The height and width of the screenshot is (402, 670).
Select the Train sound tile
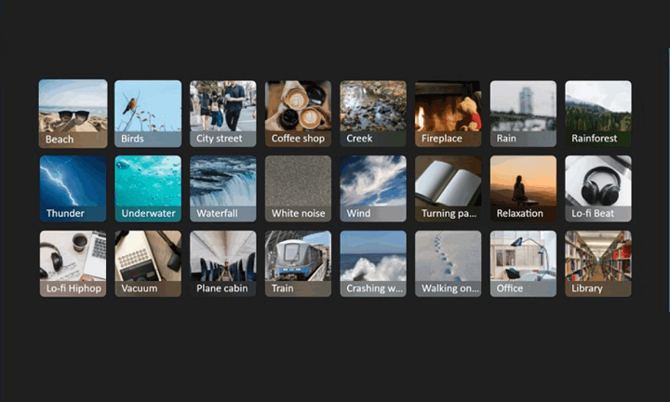(x=299, y=263)
